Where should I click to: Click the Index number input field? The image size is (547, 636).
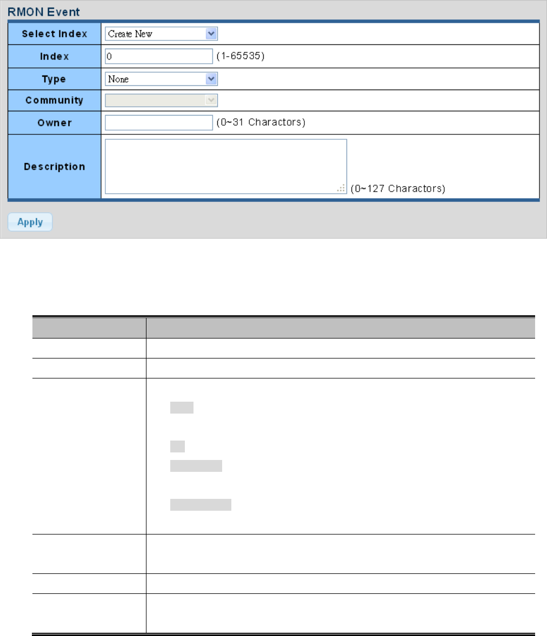pyautogui.click(x=159, y=56)
